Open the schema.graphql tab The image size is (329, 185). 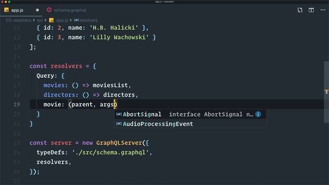tap(67, 10)
